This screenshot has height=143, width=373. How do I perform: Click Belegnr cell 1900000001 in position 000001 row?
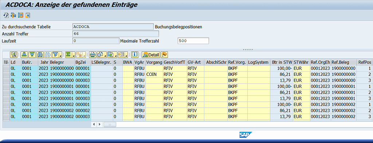point(62,86)
